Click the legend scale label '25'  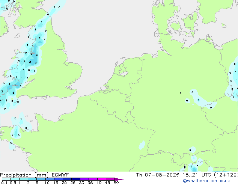pos(73,182)
